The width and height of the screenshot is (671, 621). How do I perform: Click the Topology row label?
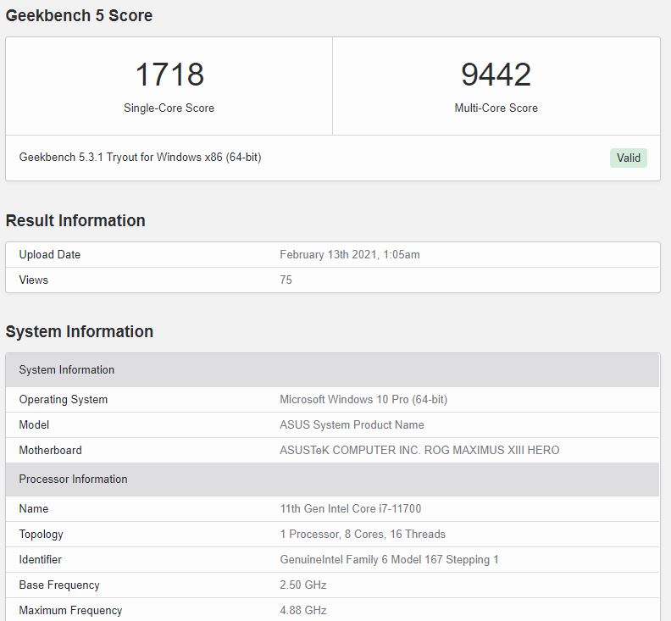[41, 534]
